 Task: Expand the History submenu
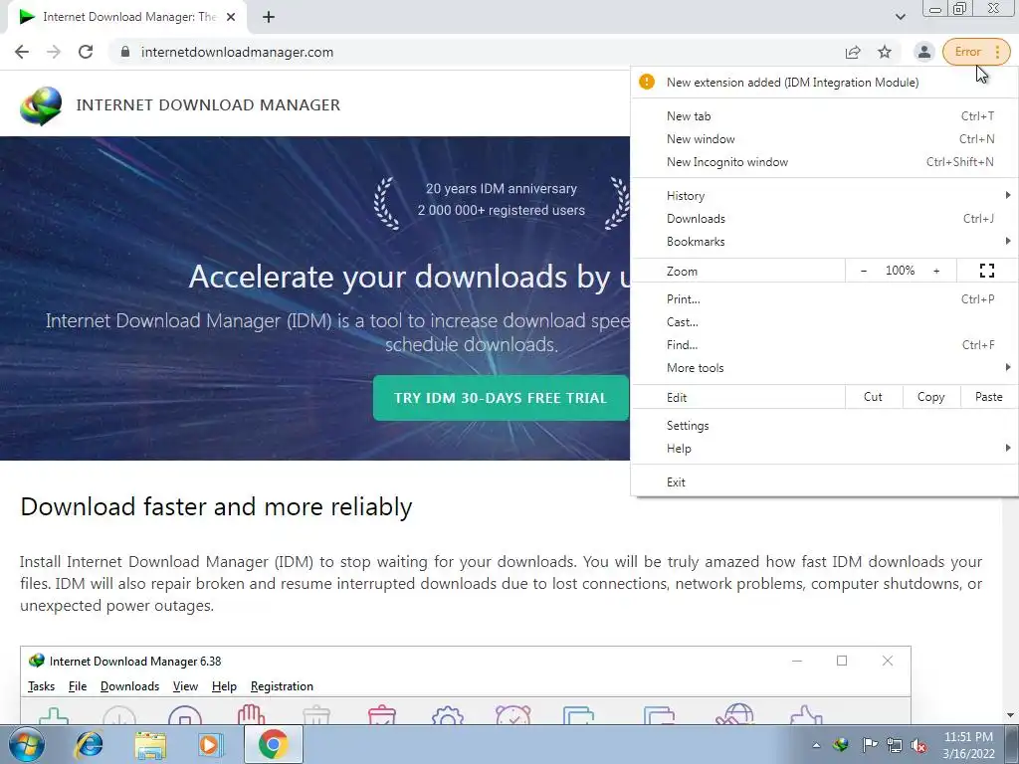(824, 196)
